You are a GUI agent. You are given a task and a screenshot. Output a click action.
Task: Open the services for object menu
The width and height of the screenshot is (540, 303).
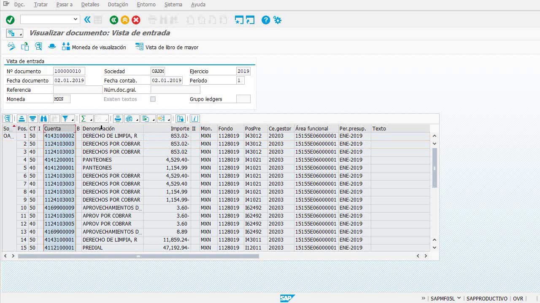[x=14, y=33]
